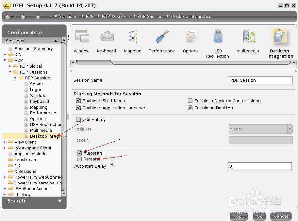The width and height of the screenshot is (298, 221).
Task: Click the Appliance Mode page icon
Action: click(x=11, y=154)
